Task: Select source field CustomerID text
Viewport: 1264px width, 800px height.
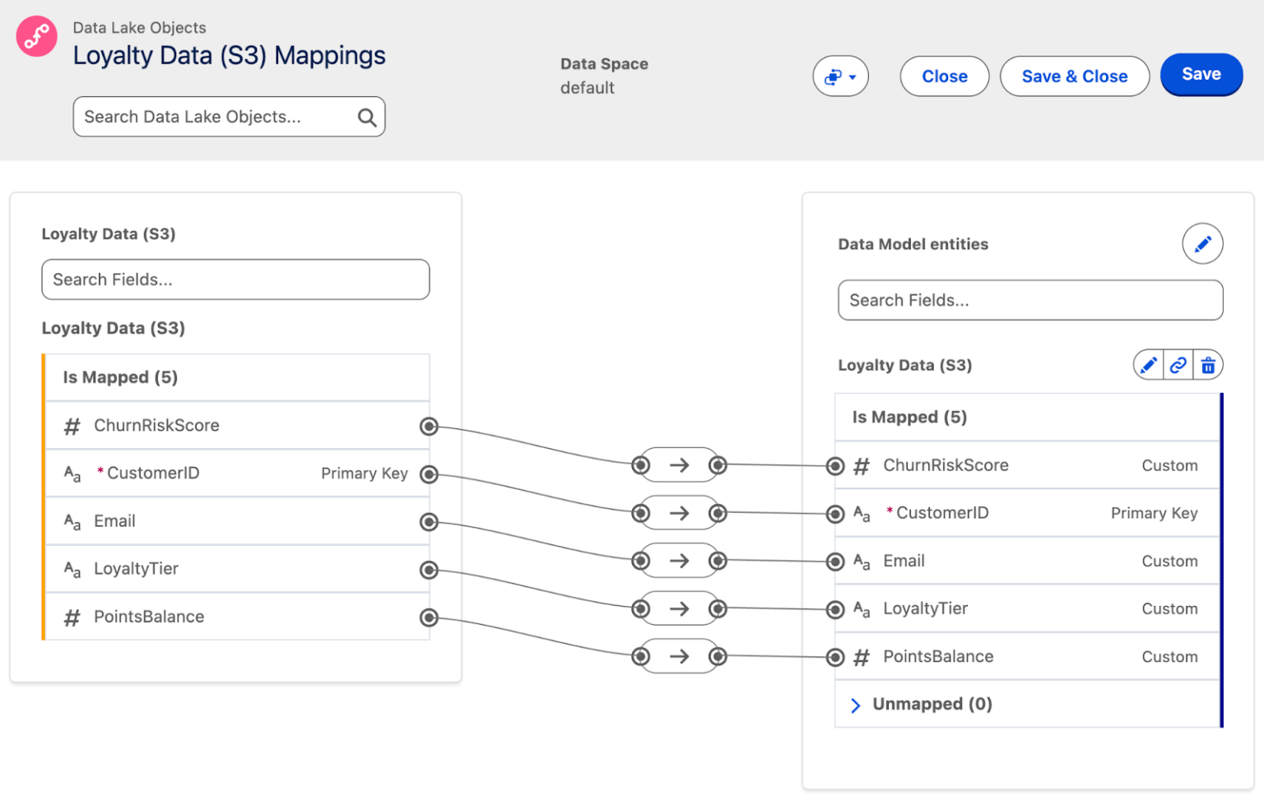Action: (153, 473)
